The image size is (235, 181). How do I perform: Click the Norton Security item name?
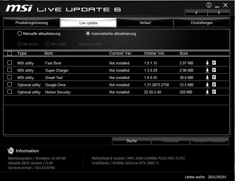pyautogui.click(x=58, y=92)
